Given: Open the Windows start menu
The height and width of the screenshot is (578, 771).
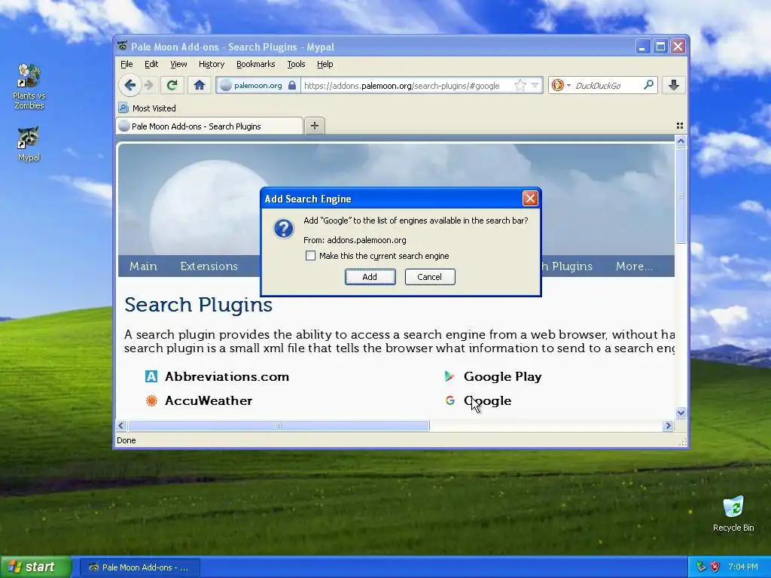Looking at the screenshot, I should click(x=35, y=567).
